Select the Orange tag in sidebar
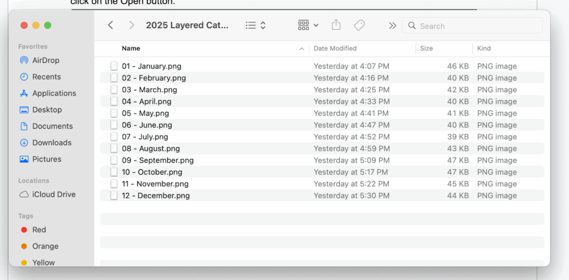This screenshot has width=569, height=280. pyautogui.click(x=44, y=246)
